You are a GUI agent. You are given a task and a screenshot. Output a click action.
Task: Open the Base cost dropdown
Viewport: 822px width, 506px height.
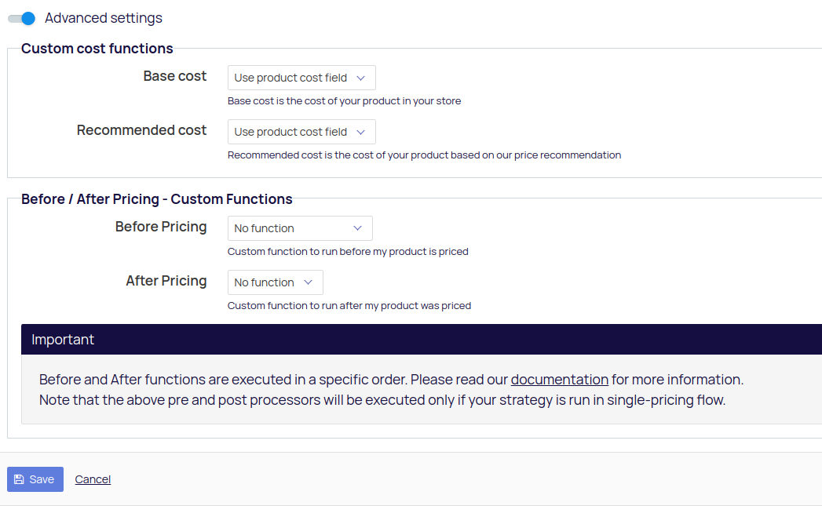click(x=301, y=78)
